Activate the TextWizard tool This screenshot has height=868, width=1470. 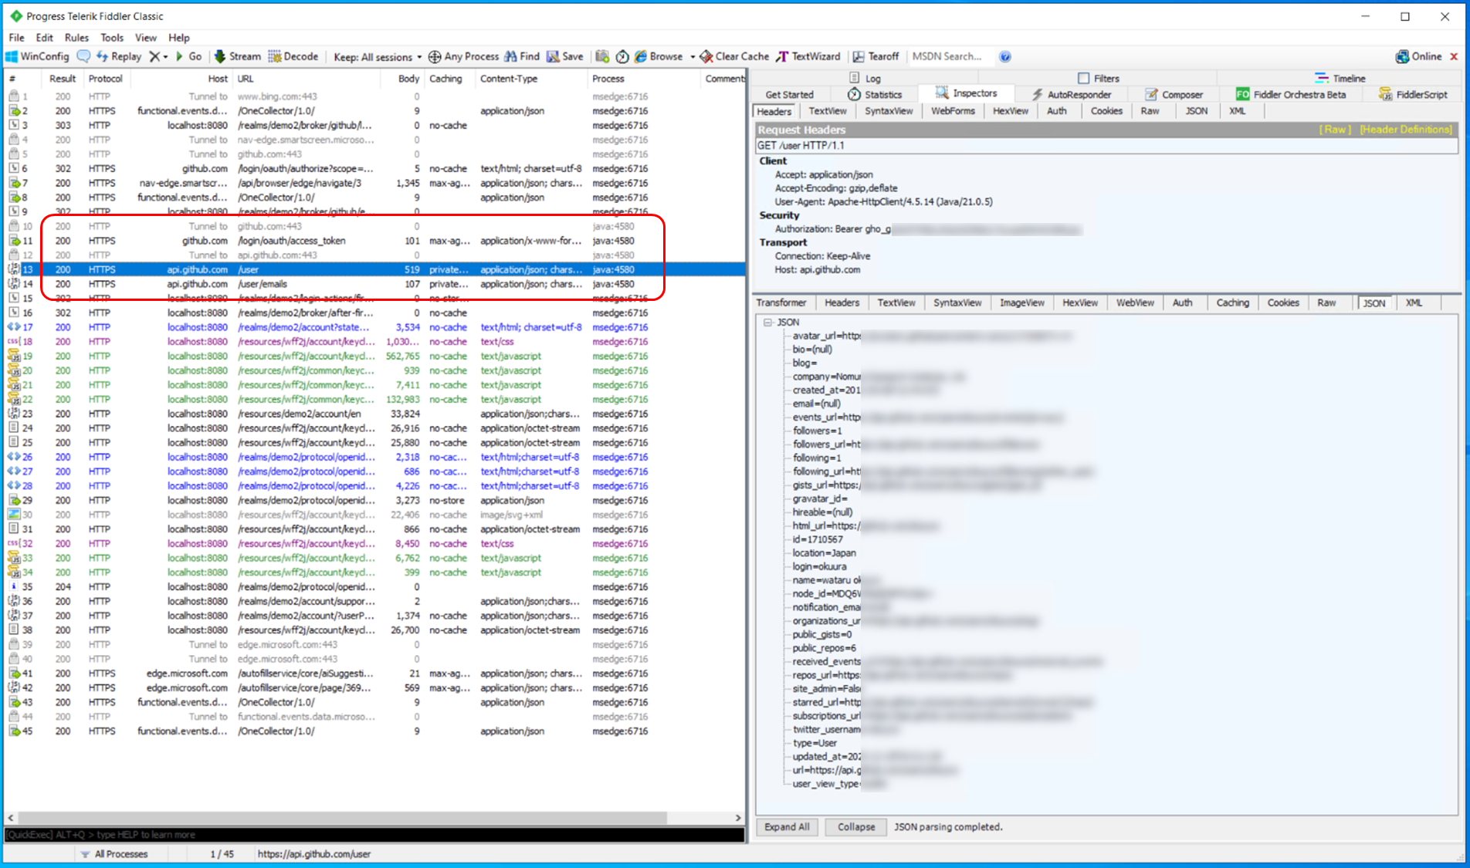pyautogui.click(x=808, y=56)
